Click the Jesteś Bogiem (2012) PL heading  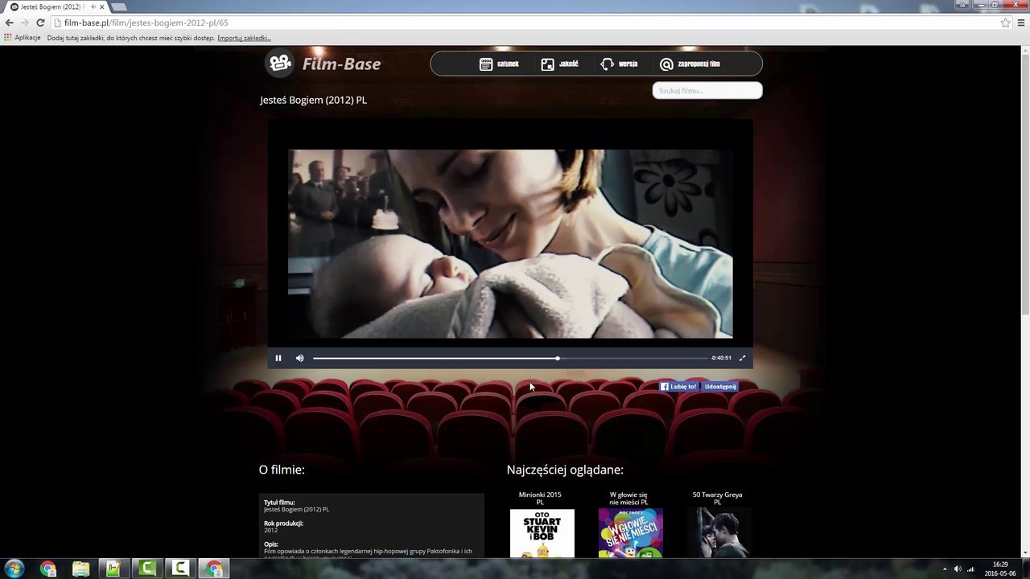pos(313,100)
